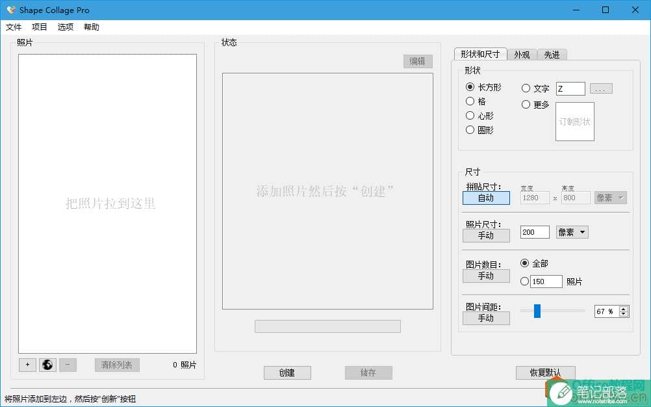Select the 150 照片 count option
This screenshot has height=407, width=651.
(524, 281)
